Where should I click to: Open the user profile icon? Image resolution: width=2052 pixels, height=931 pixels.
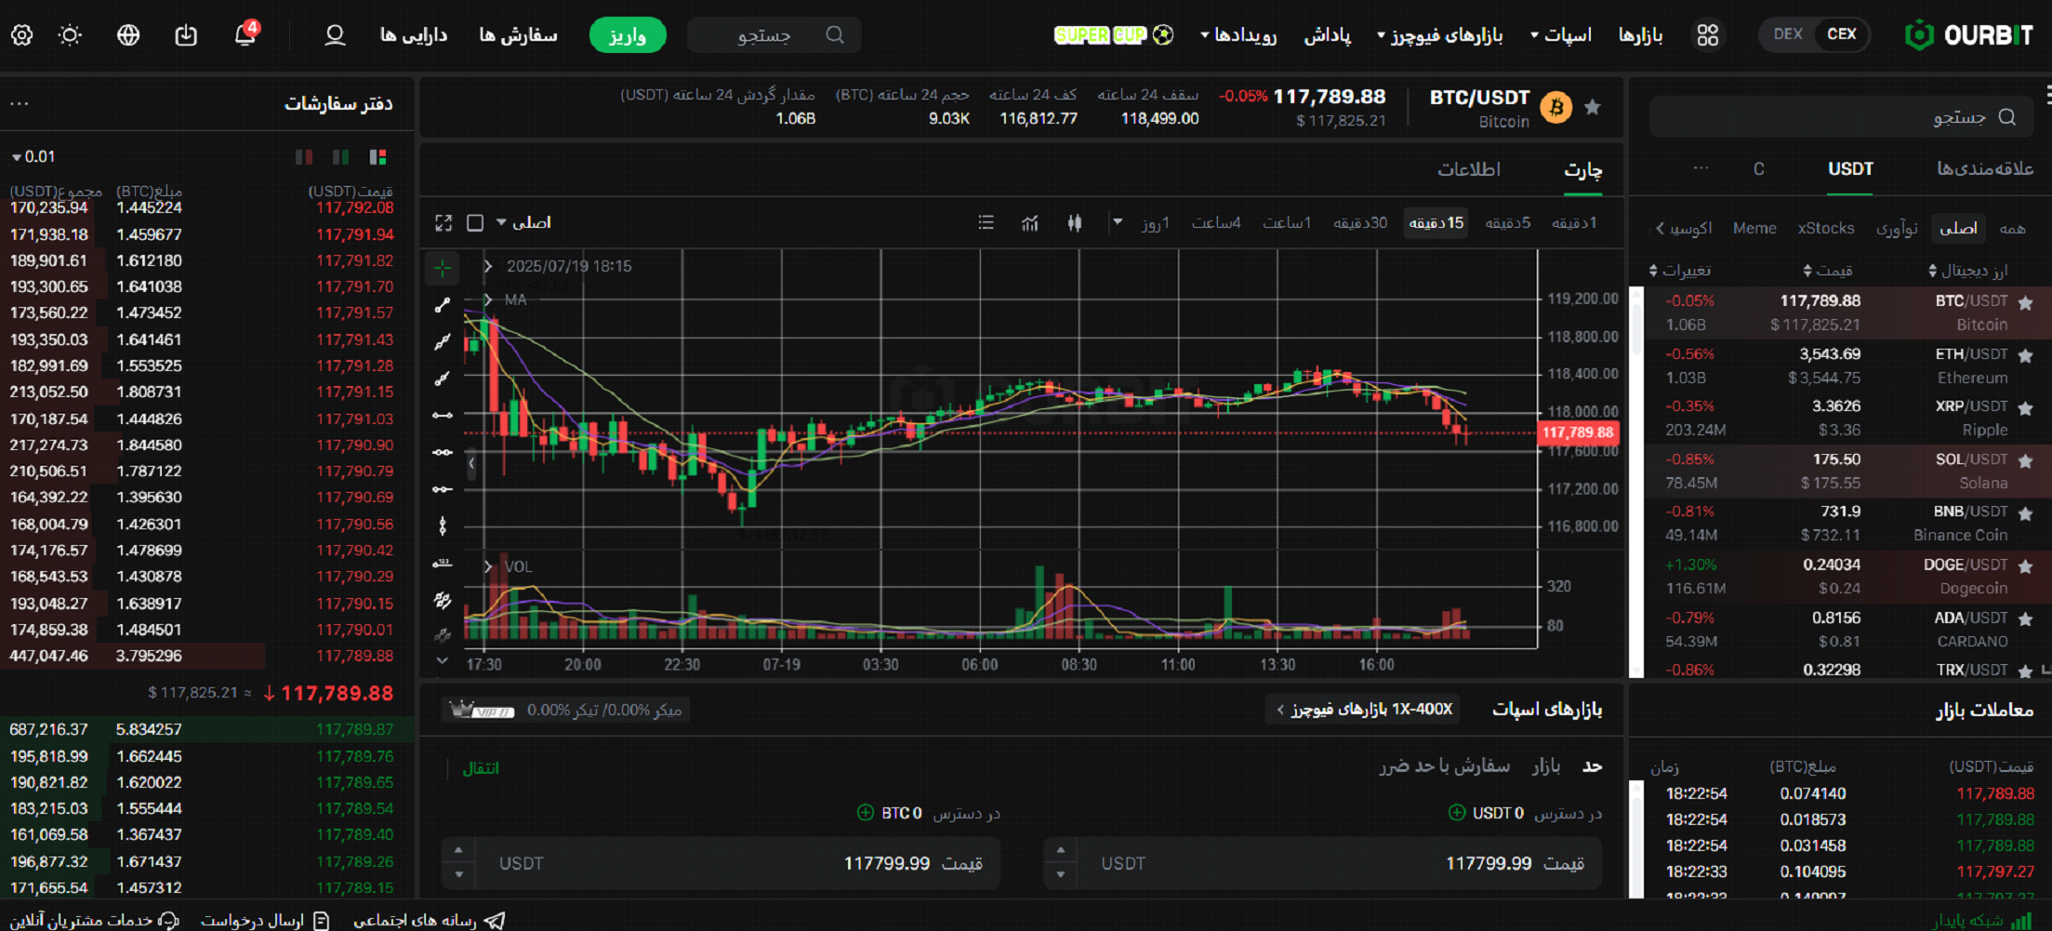pyautogui.click(x=335, y=35)
